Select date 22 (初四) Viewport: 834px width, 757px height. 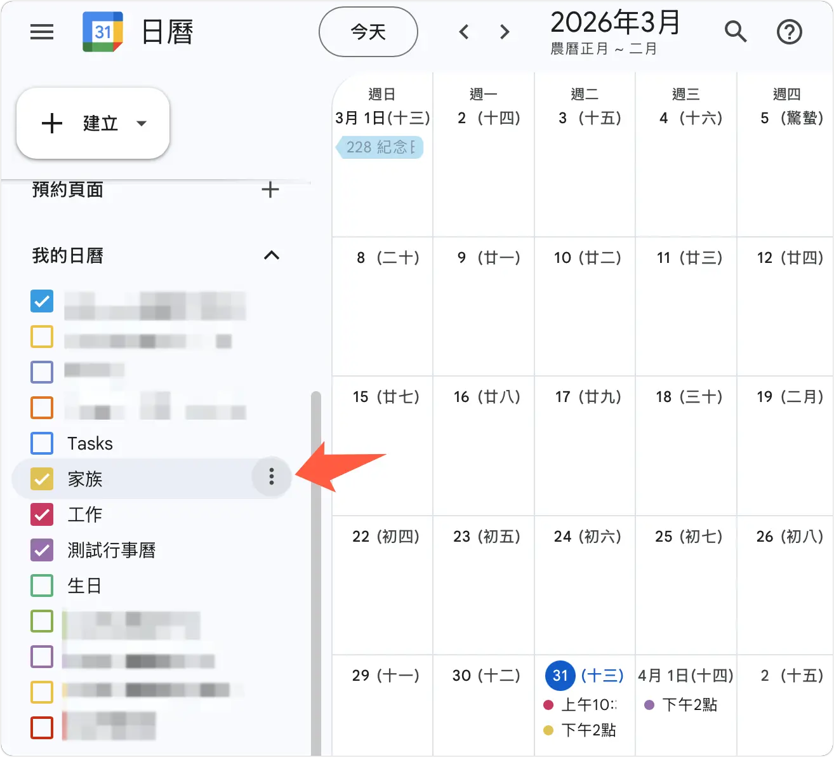point(386,537)
